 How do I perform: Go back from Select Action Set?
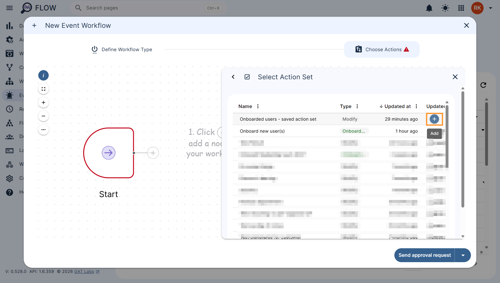[233, 77]
